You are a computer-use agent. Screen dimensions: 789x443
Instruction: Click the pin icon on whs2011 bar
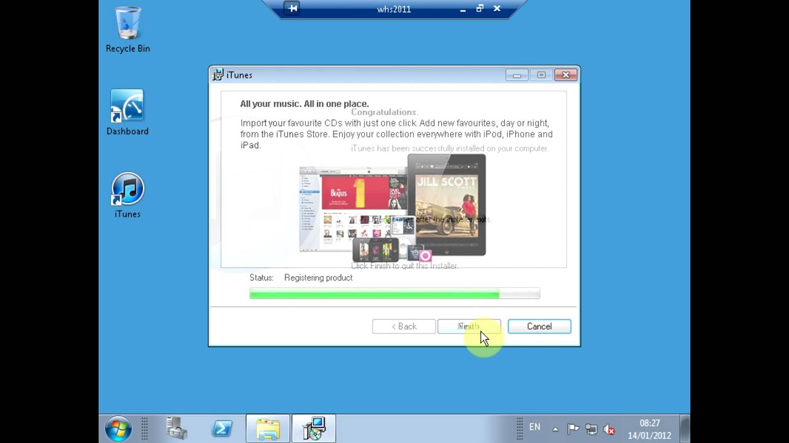(293, 9)
